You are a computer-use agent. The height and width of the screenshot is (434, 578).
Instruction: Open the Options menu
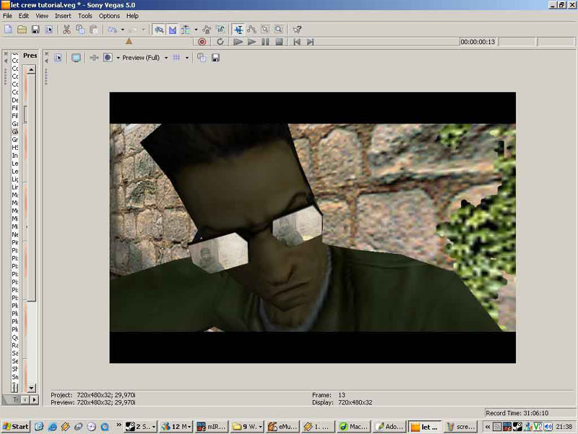pyautogui.click(x=109, y=16)
